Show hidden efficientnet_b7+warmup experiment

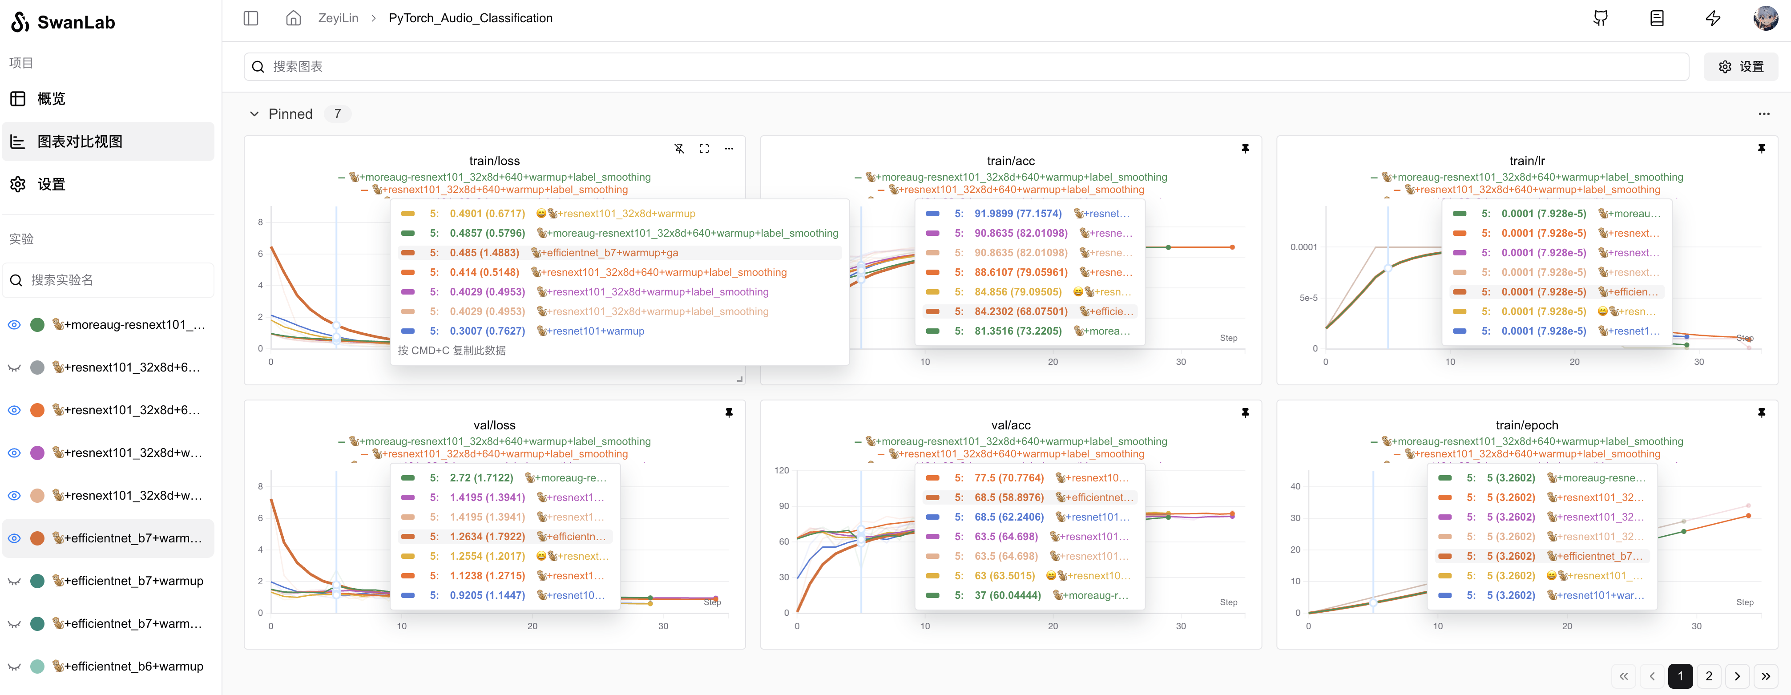click(x=14, y=581)
